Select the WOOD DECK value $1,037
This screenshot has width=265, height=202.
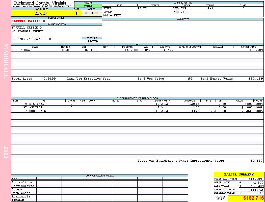(247, 111)
